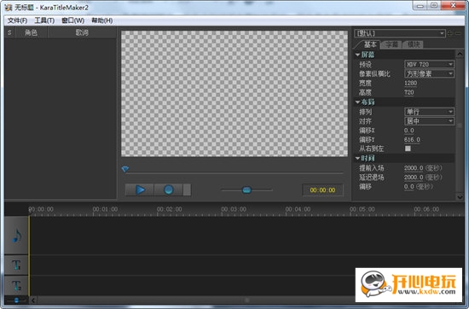This screenshot has width=469, height=309.
Task: Switch to the 模块 tab
Action: pos(414,44)
